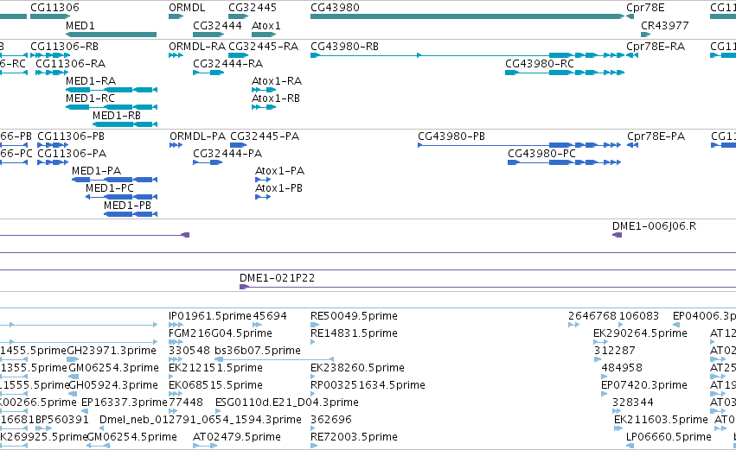Select the Cpr78E gene glyph
Screen dimensions: 736x450
[x=630, y=16]
